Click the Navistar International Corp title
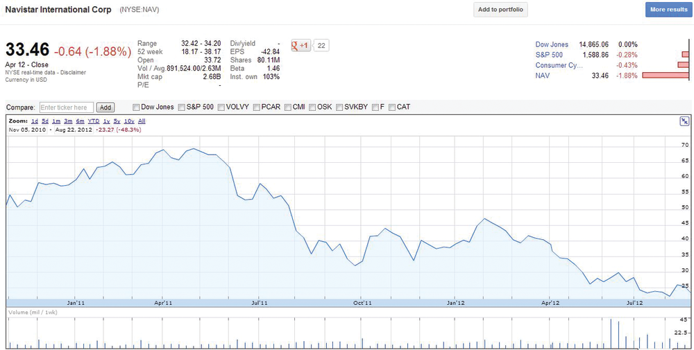Viewport: 694px width, 350px height. [x=58, y=9]
